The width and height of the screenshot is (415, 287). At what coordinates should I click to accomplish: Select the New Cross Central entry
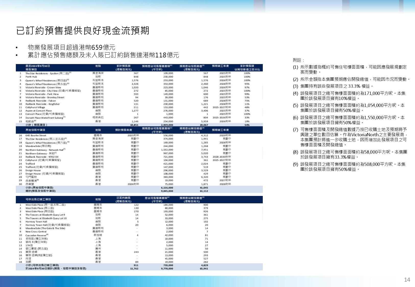[x=36, y=232]
